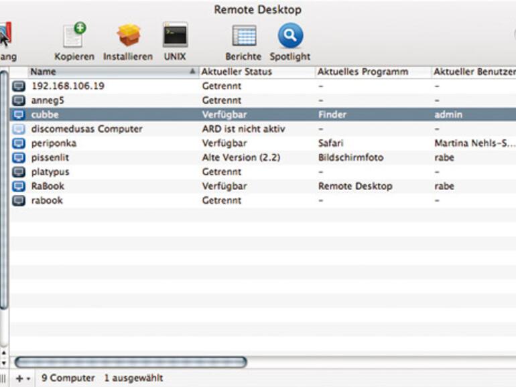
Task: Click the Spotlight search icon
Action: (290, 35)
